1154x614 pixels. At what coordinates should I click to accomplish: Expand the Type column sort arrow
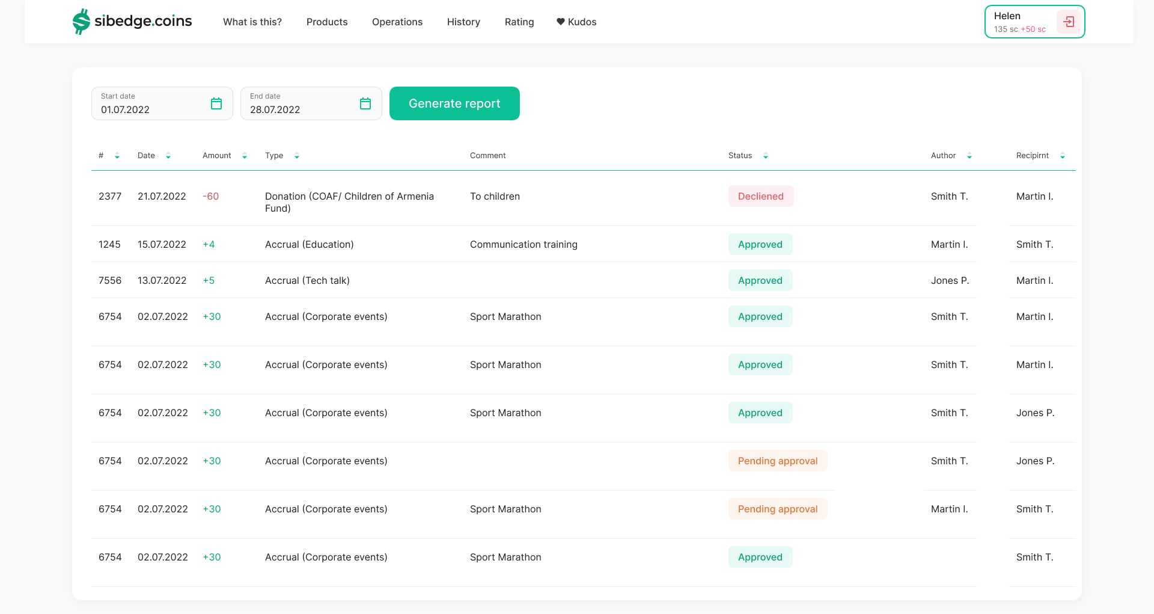point(297,156)
